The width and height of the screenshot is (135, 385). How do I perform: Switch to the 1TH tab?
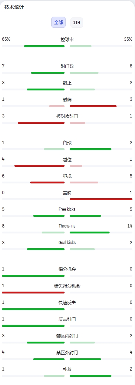77,22
